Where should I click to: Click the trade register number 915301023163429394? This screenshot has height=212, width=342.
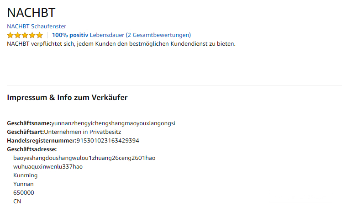tap(107, 141)
